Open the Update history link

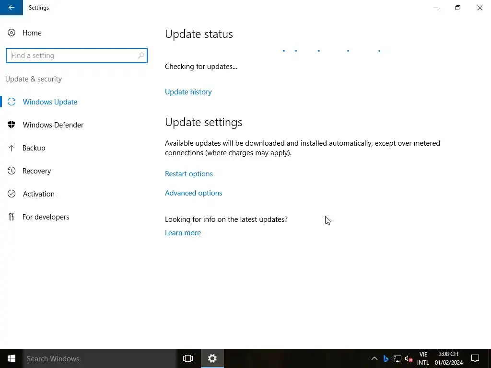pyautogui.click(x=188, y=92)
